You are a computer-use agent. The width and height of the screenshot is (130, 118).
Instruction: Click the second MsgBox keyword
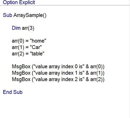(21, 73)
